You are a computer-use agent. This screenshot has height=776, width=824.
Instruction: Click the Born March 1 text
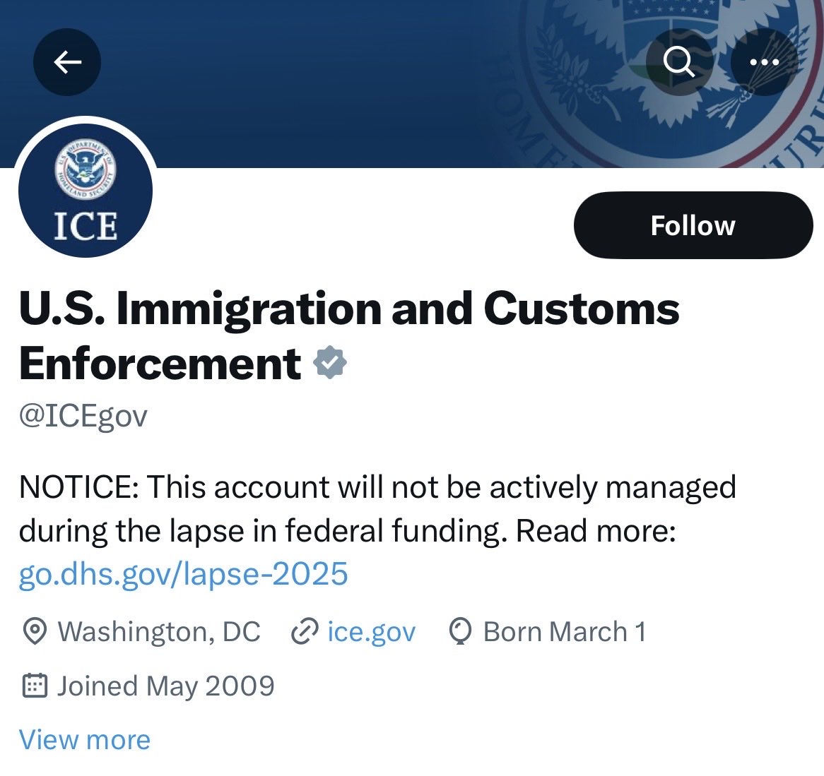pyautogui.click(x=565, y=632)
